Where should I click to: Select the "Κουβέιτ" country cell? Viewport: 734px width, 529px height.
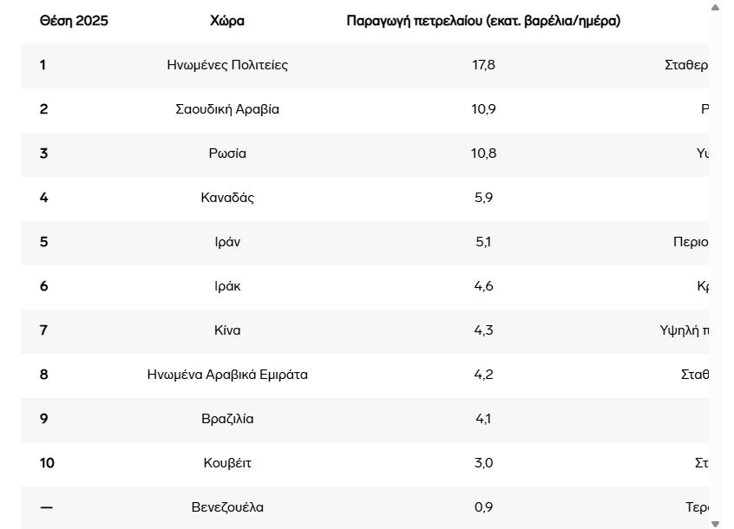(227, 463)
